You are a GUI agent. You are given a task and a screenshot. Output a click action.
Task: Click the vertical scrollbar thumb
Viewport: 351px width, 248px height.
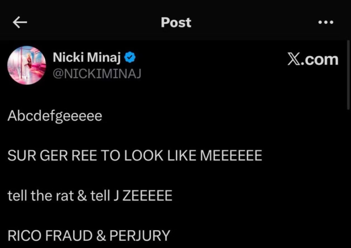click(x=348, y=74)
